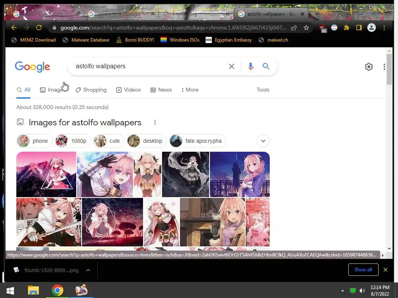The image size is (398, 298).
Task: Open the Windows ISOs bookmark
Action: pos(180,40)
